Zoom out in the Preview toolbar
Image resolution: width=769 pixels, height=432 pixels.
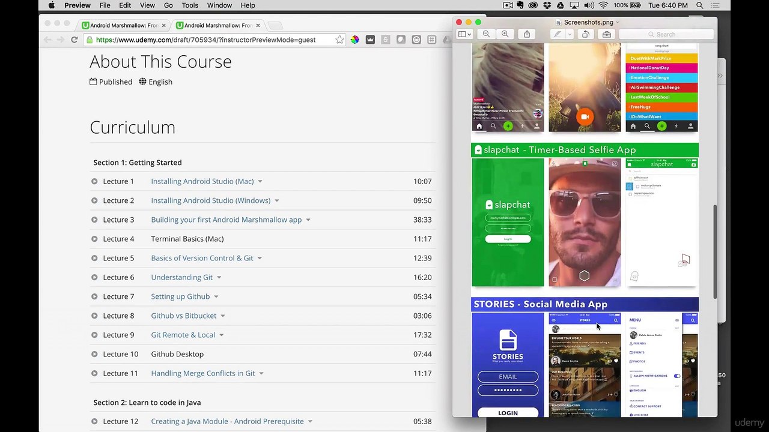pyautogui.click(x=487, y=34)
